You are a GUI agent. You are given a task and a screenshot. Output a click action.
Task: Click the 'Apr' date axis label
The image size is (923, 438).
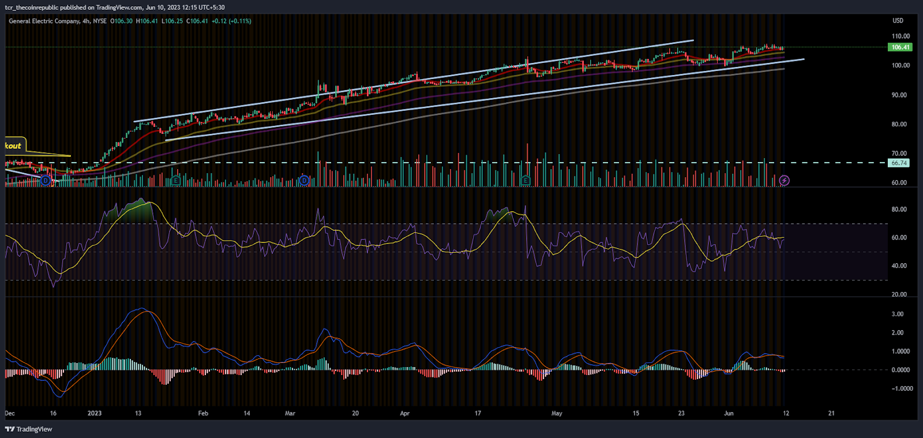pyautogui.click(x=404, y=413)
